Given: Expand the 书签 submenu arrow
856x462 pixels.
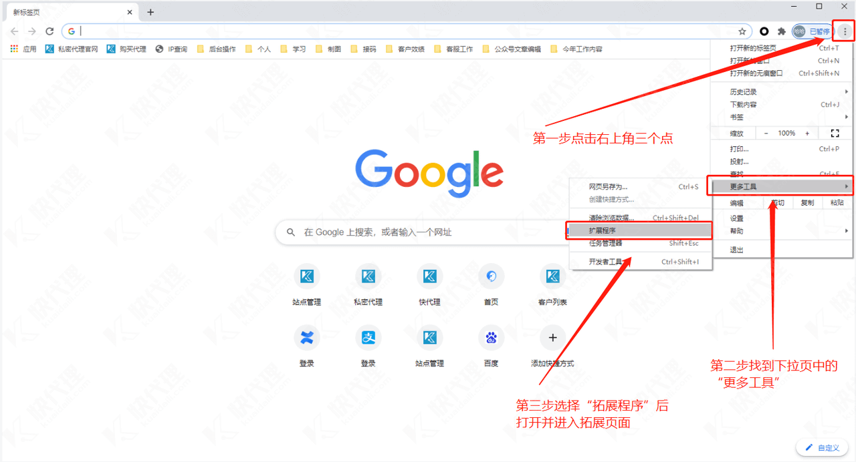Looking at the screenshot, I should (x=847, y=117).
